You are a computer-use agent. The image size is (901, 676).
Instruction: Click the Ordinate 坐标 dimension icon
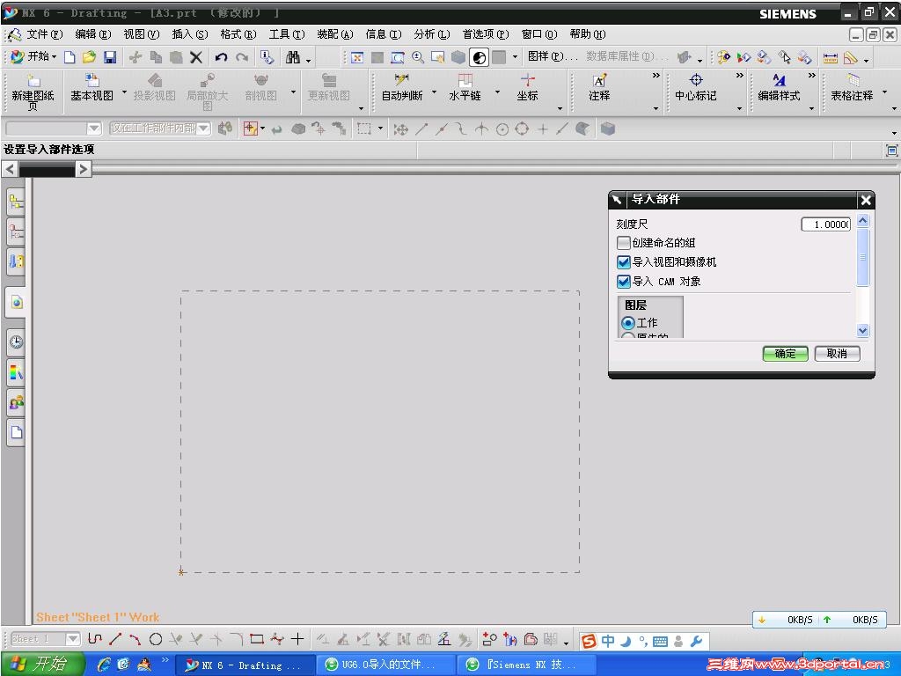527,87
